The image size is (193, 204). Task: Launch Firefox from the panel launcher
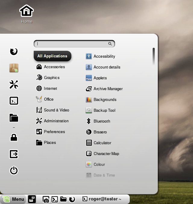click(72, 199)
